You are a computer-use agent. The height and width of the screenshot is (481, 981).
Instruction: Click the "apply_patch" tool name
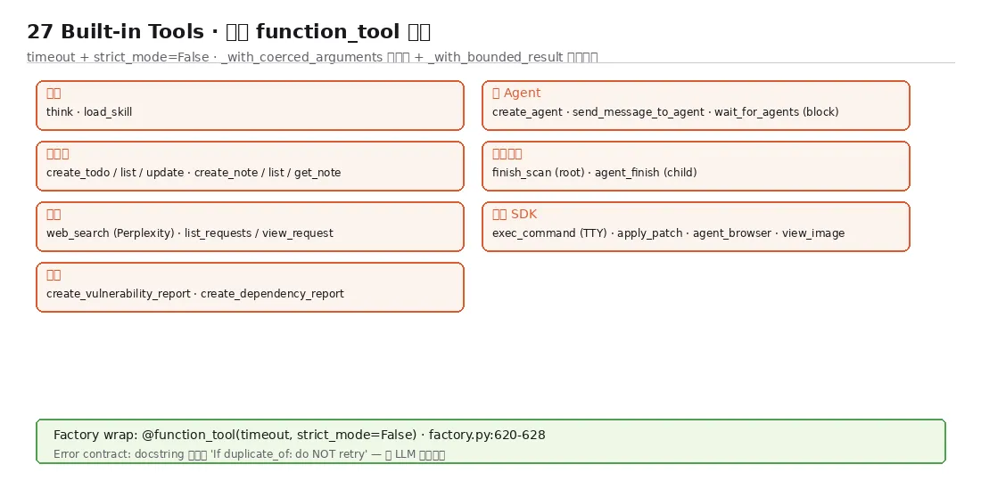tap(649, 233)
